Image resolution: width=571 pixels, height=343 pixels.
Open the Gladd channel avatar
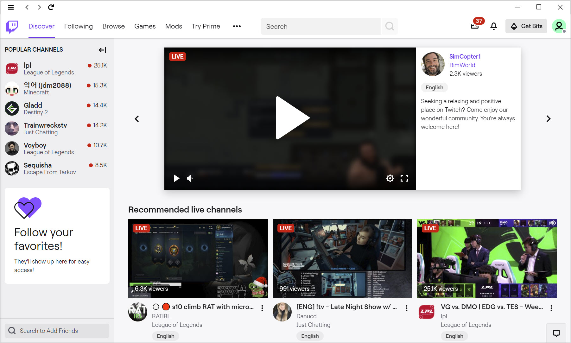[x=12, y=109]
